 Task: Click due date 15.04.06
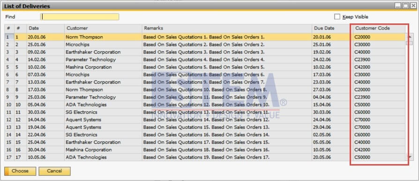click(322, 105)
